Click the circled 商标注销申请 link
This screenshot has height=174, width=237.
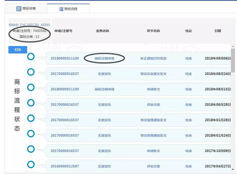(x=104, y=58)
